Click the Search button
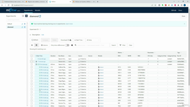Screen dimensions: 190x107 [113, 45]
